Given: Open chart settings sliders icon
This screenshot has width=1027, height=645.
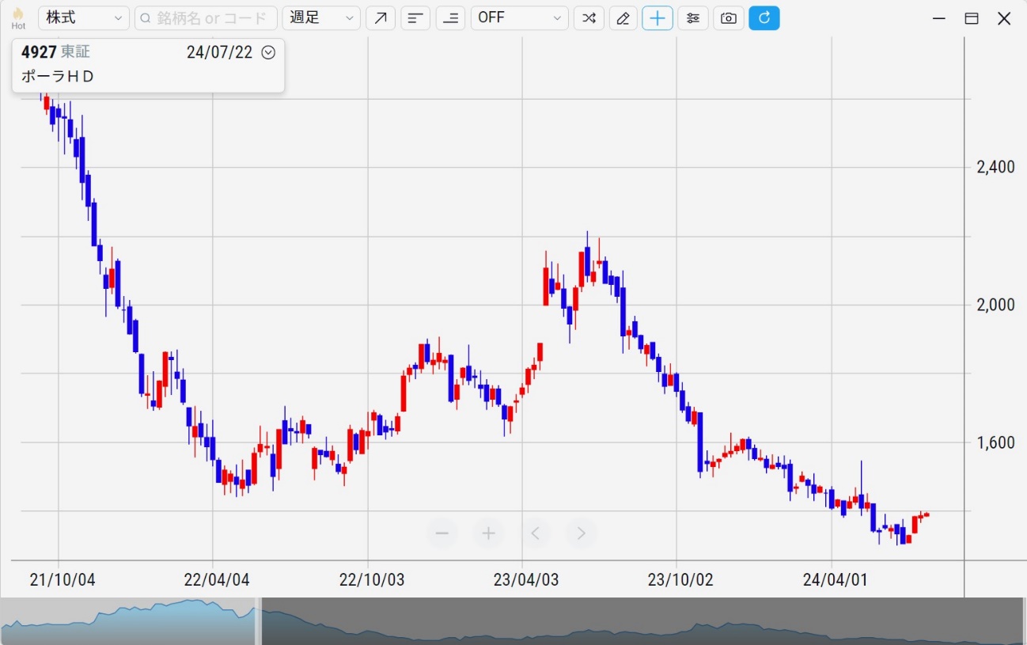Looking at the screenshot, I should coord(692,18).
